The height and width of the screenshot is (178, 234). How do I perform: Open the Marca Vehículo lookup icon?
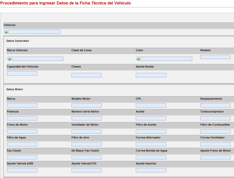(9, 59)
